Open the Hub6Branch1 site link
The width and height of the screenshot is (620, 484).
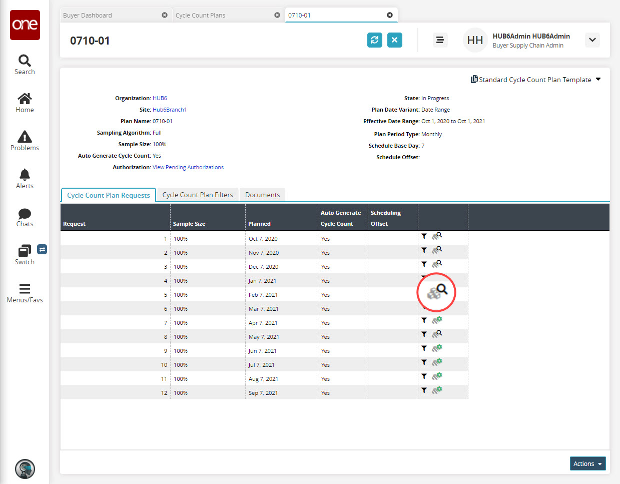pyautogui.click(x=169, y=110)
